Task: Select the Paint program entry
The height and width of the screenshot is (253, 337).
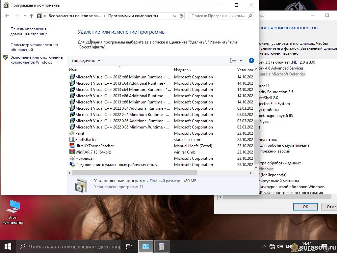Action: pos(80,133)
